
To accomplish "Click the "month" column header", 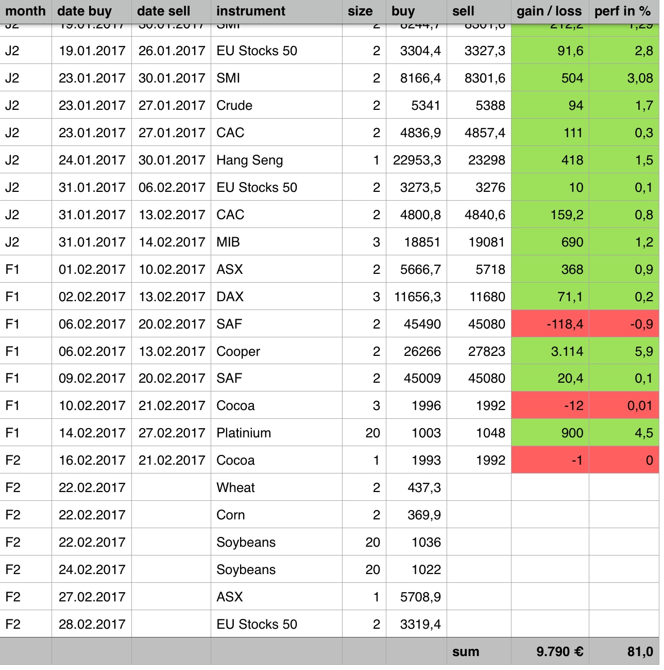I will point(25,11).
